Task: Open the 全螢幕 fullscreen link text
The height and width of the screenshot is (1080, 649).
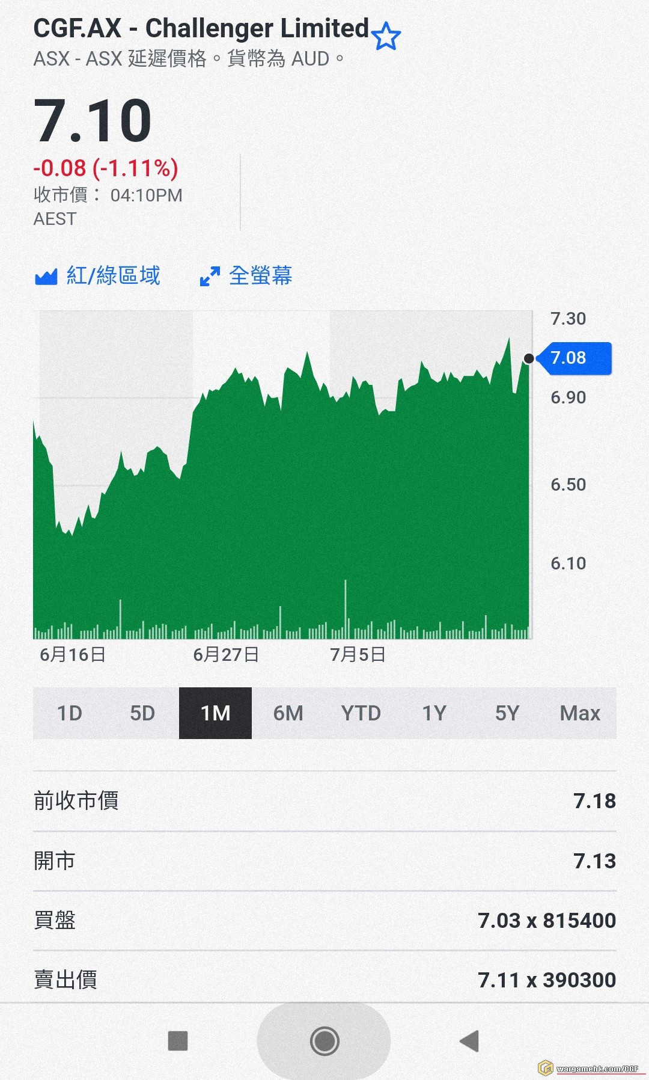Action: click(260, 276)
